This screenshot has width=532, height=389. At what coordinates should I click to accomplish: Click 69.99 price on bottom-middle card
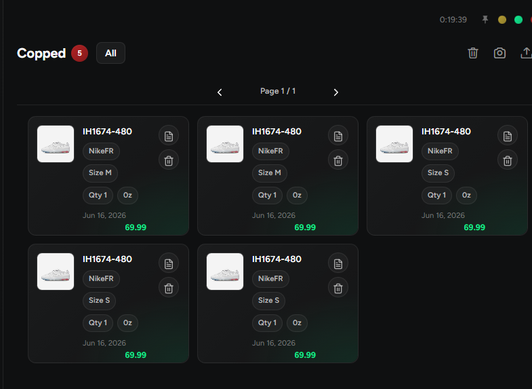(x=305, y=355)
